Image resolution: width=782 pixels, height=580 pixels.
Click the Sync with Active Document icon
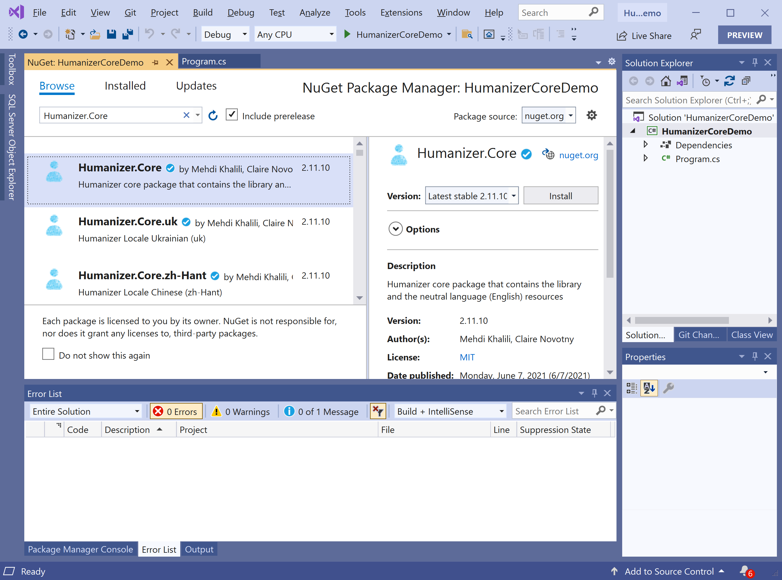coord(729,81)
